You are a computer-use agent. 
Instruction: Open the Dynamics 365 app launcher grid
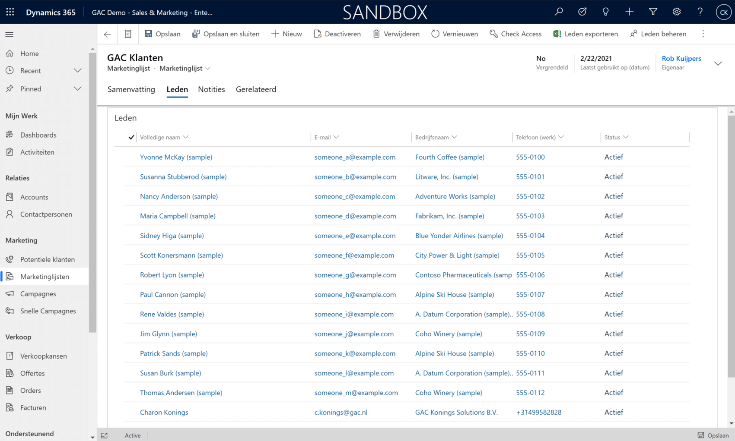coord(10,12)
